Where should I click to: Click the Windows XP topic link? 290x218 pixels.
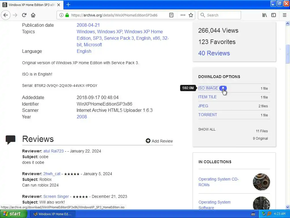[110, 32]
